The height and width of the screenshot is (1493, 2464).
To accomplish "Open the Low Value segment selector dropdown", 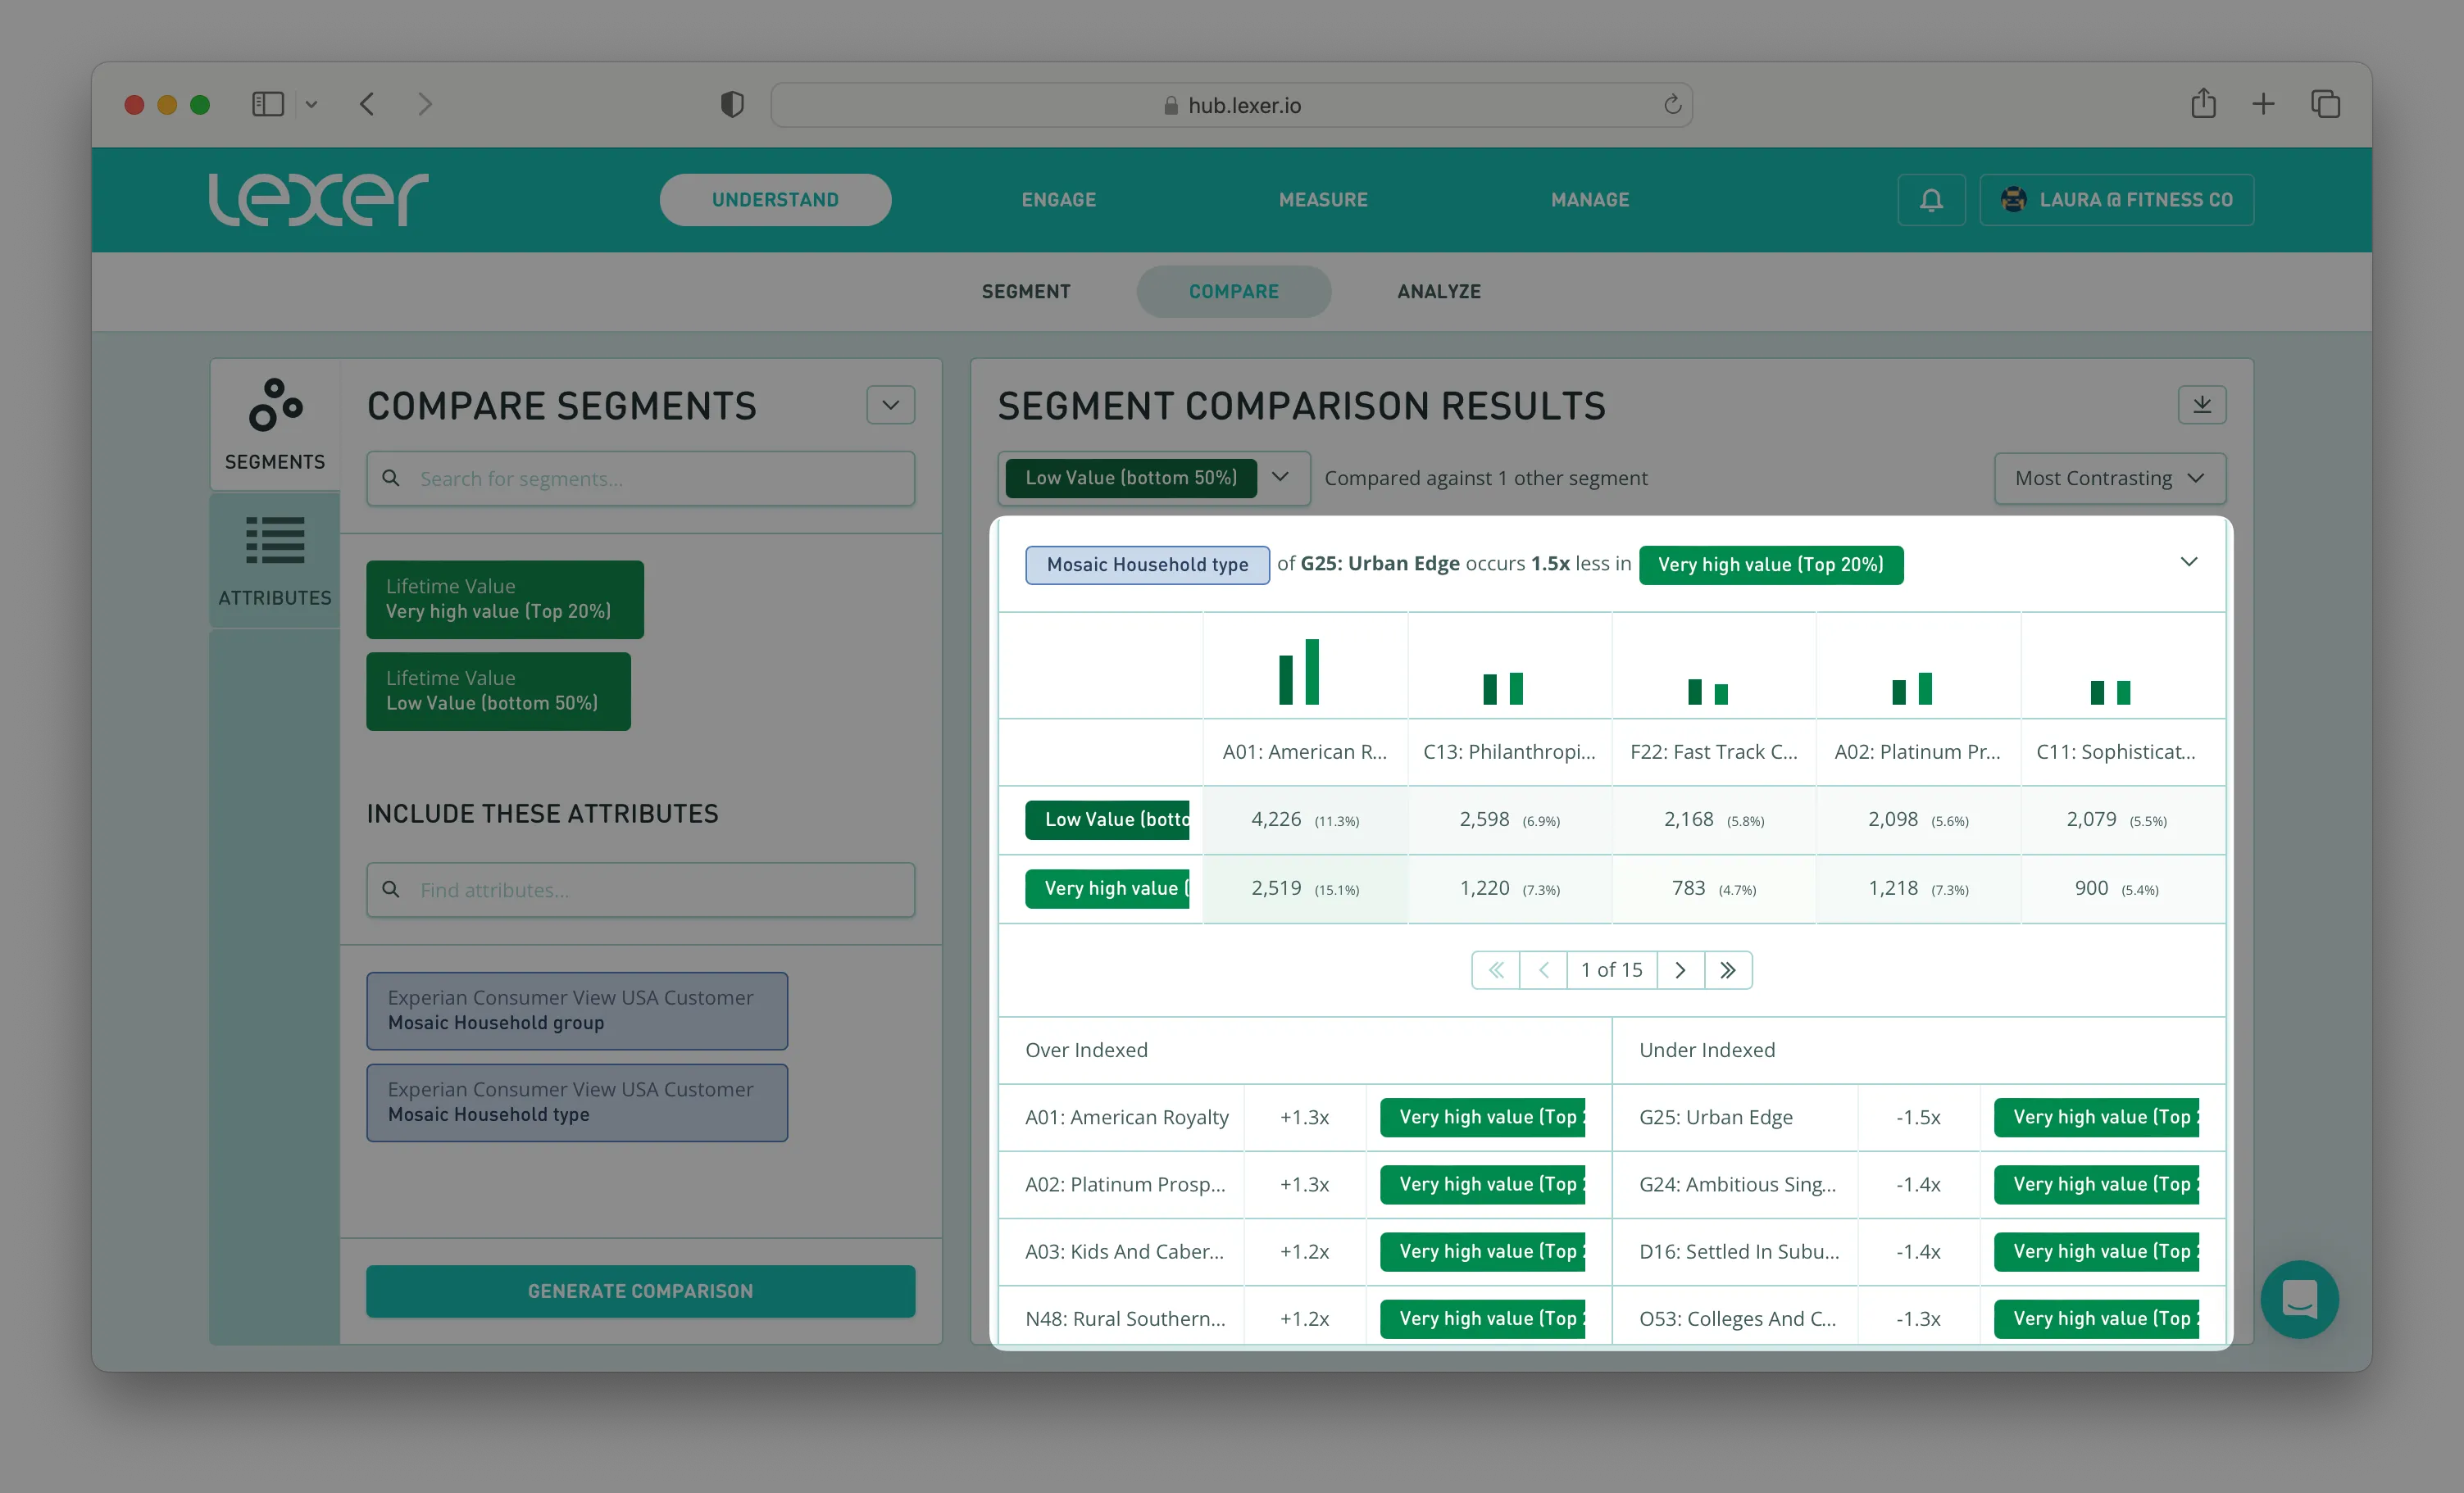I will point(1279,477).
